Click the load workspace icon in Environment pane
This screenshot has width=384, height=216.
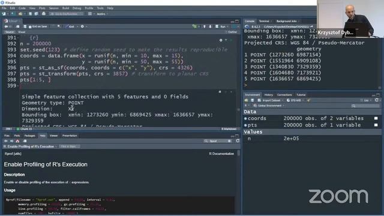click(247, 100)
